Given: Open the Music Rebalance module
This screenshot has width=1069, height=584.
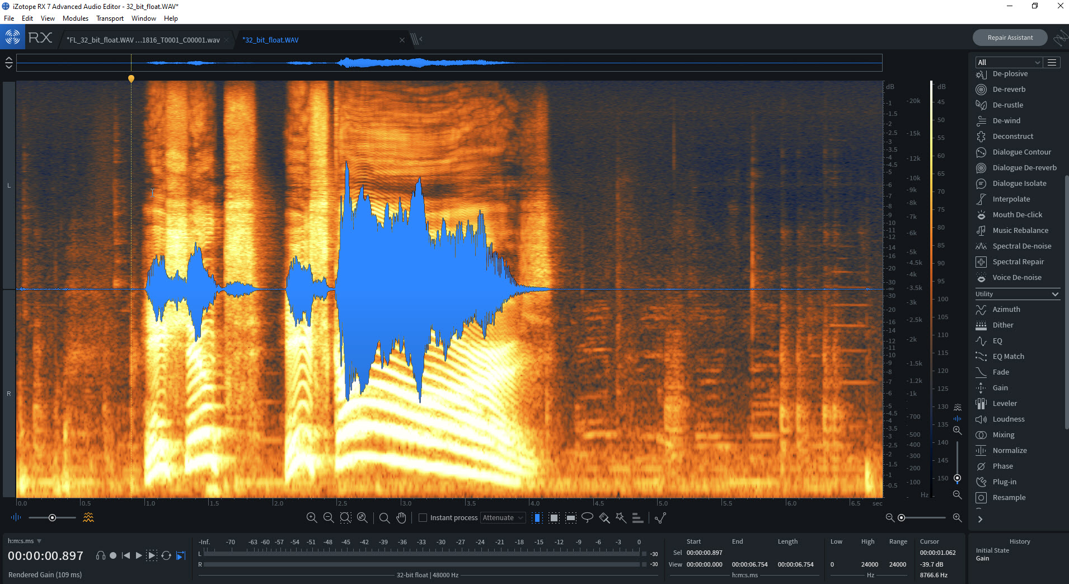Looking at the screenshot, I should tap(1020, 230).
